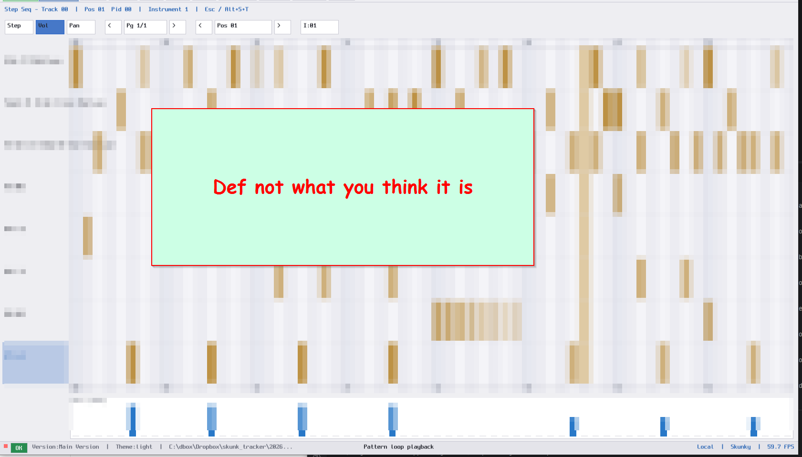Click Step Seq - Track 00 header text

point(36,9)
